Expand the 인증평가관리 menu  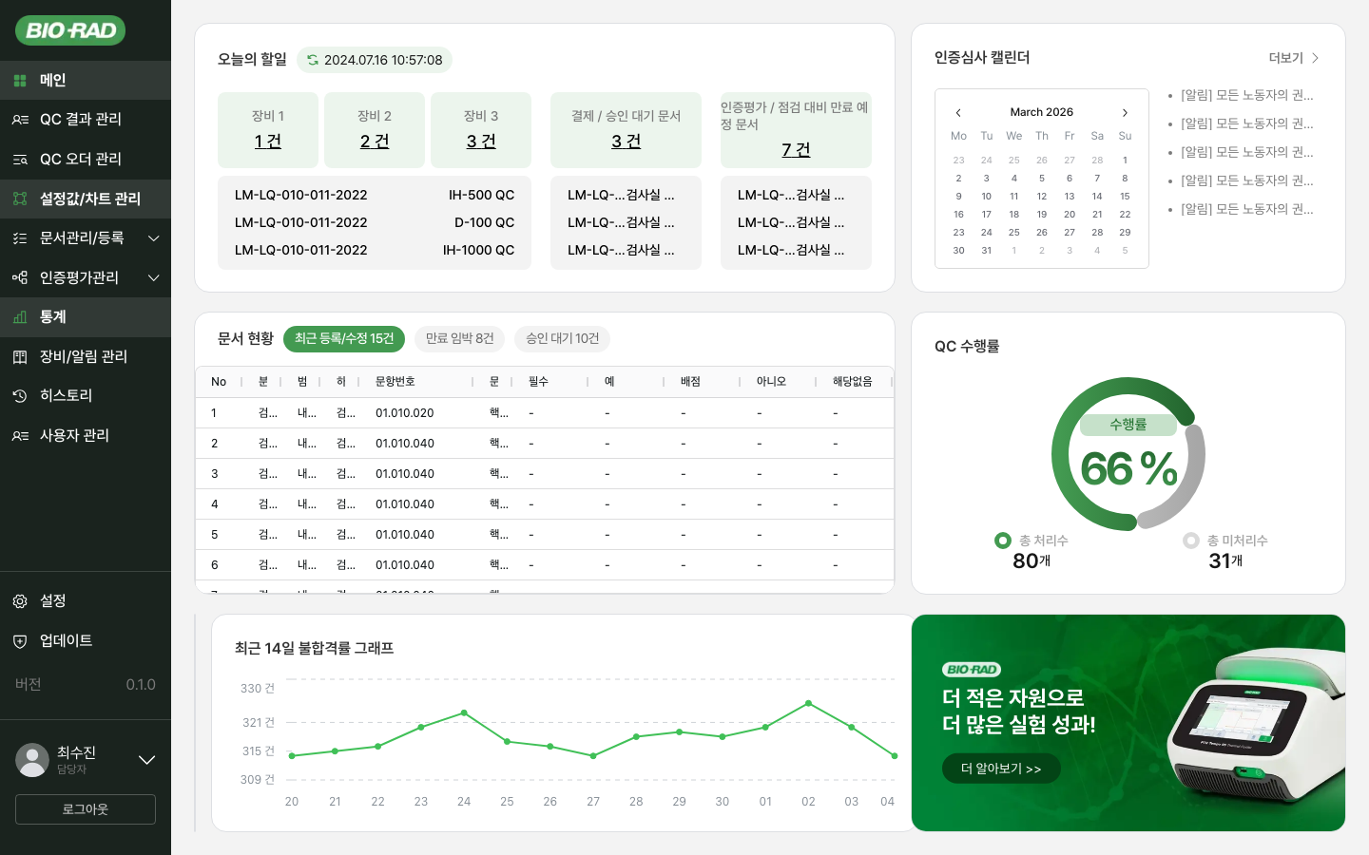coord(154,277)
